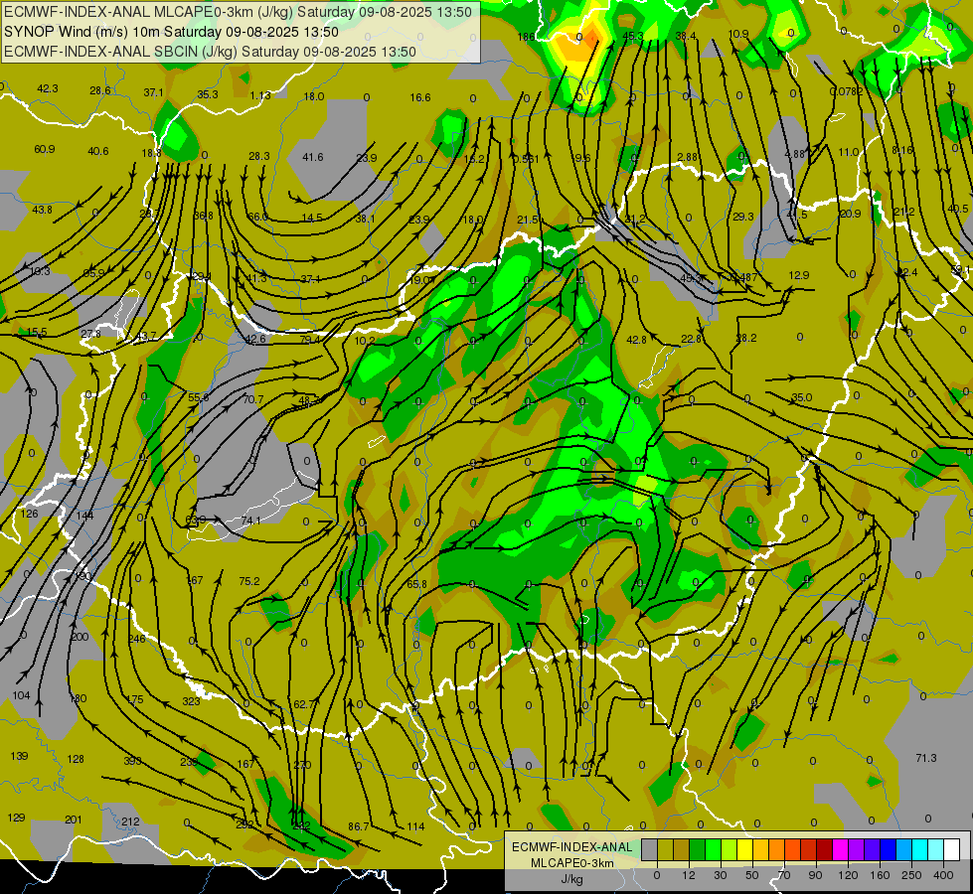
Task: Click the map value 104
Action: (21, 695)
